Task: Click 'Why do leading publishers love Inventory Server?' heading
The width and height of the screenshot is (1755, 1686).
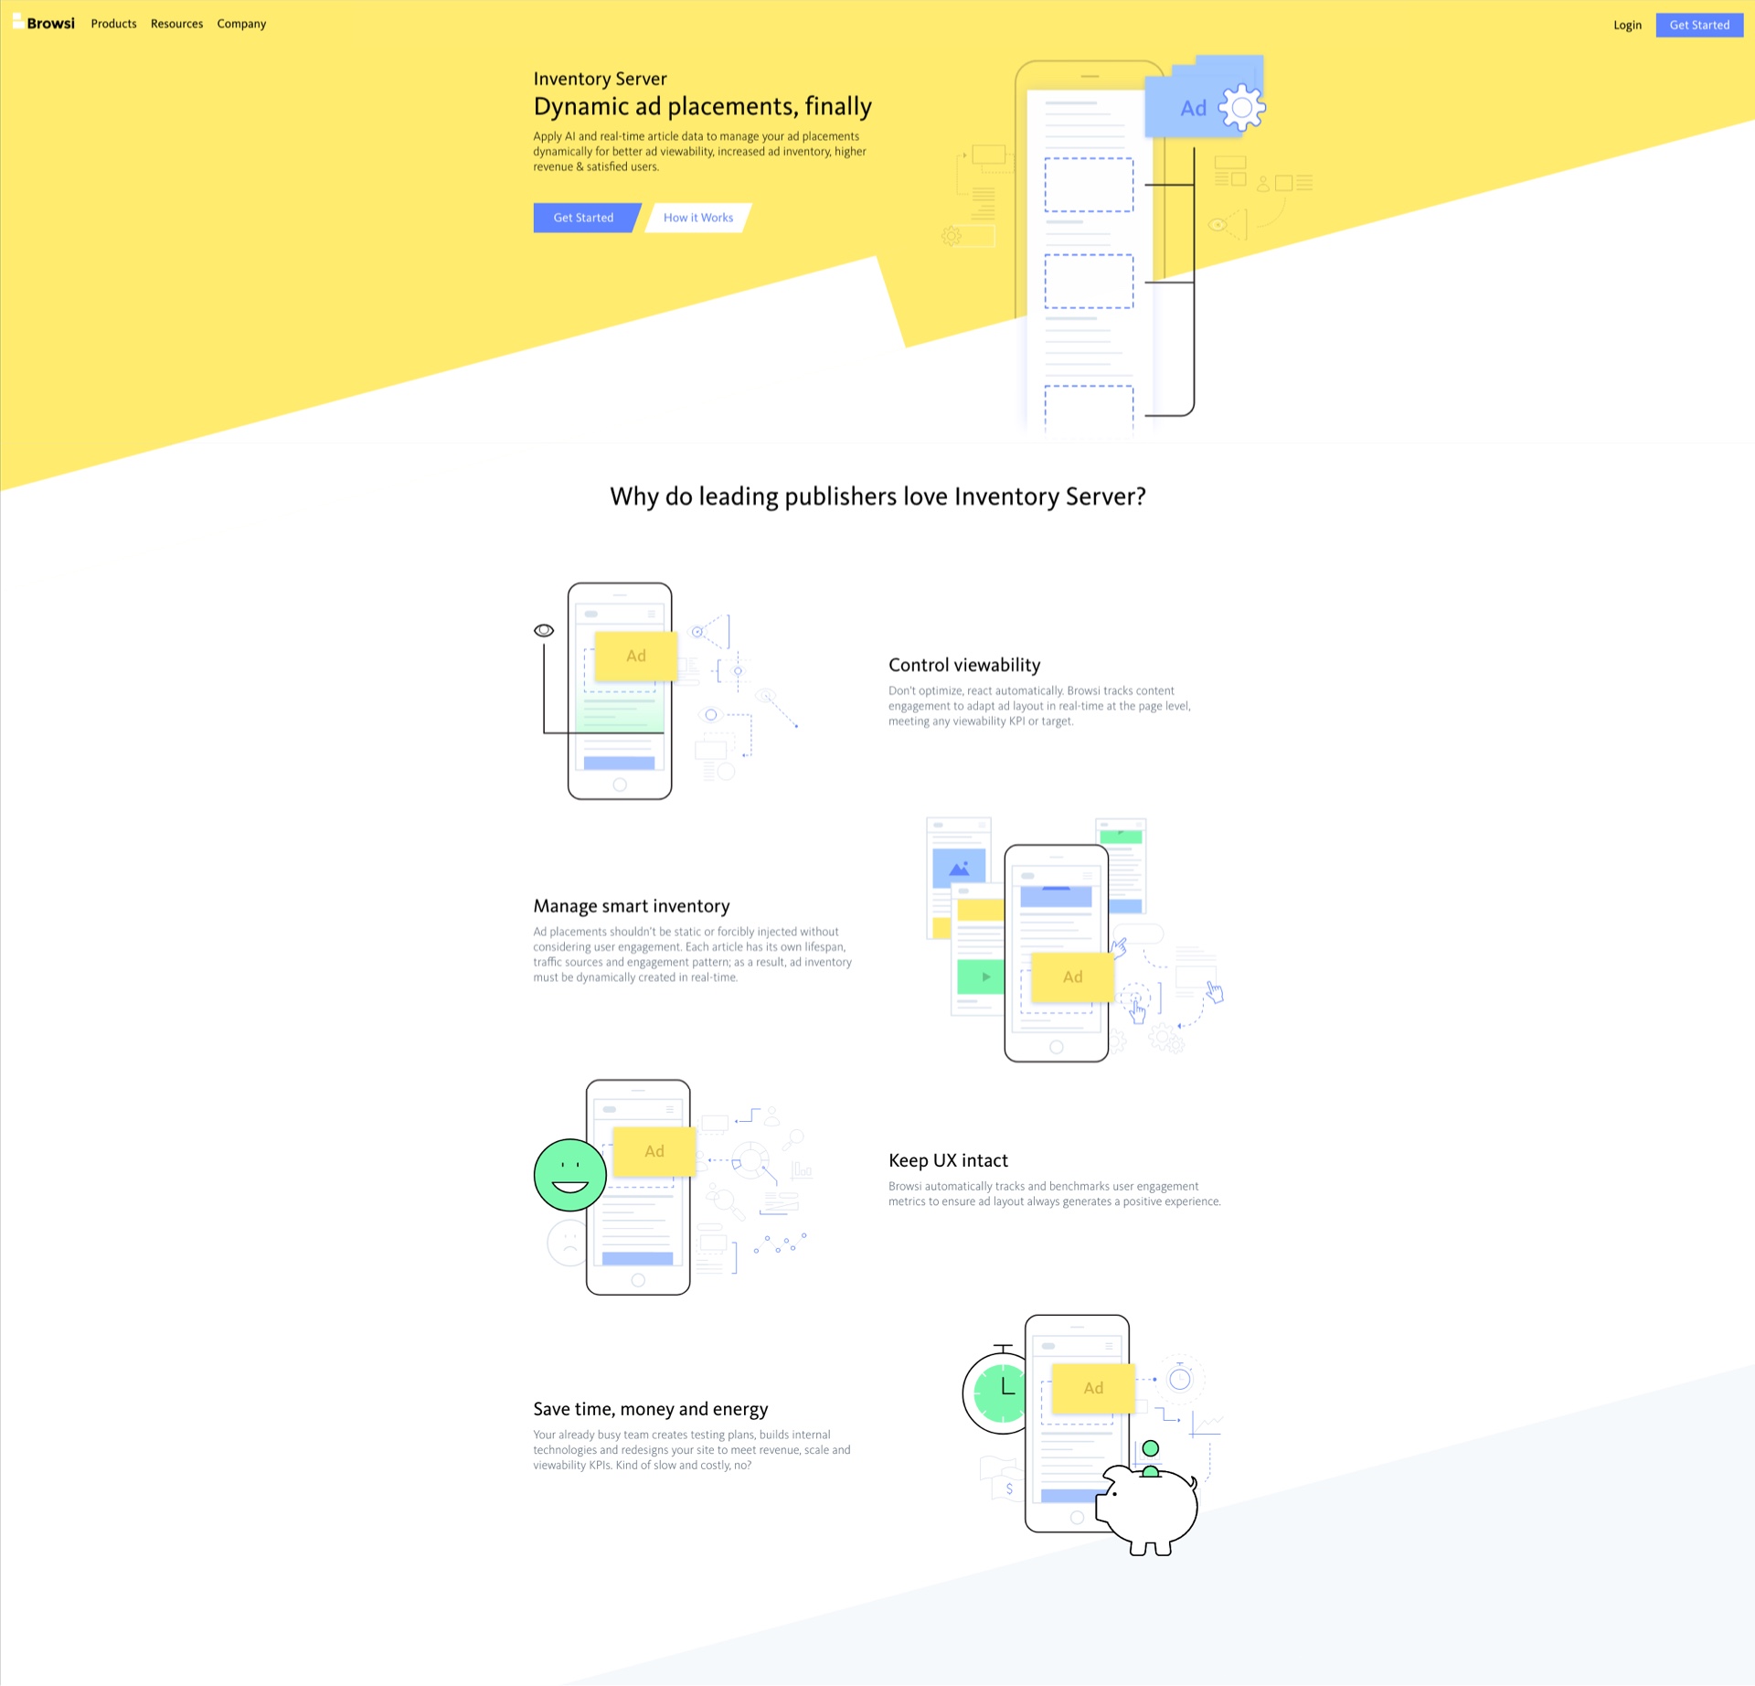Action: coord(877,496)
